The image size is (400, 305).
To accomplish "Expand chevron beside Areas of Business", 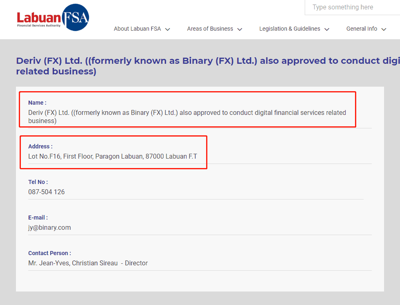I will pyautogui.click(x=240, y=29).
